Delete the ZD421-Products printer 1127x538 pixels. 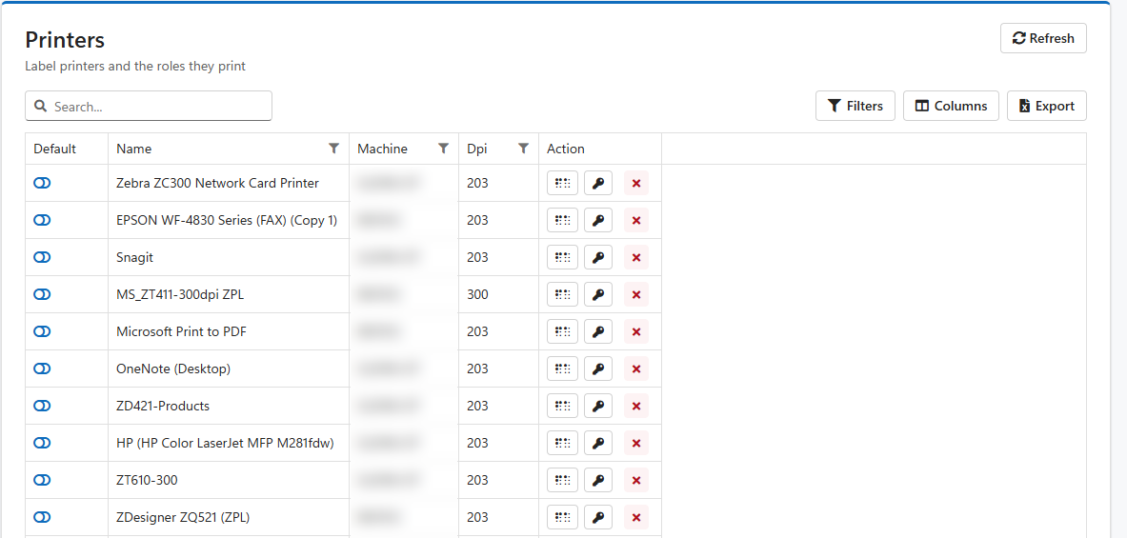pyautogui.click(x=636, y=406)
